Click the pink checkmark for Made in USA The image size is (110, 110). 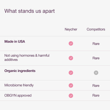point(71,43)
